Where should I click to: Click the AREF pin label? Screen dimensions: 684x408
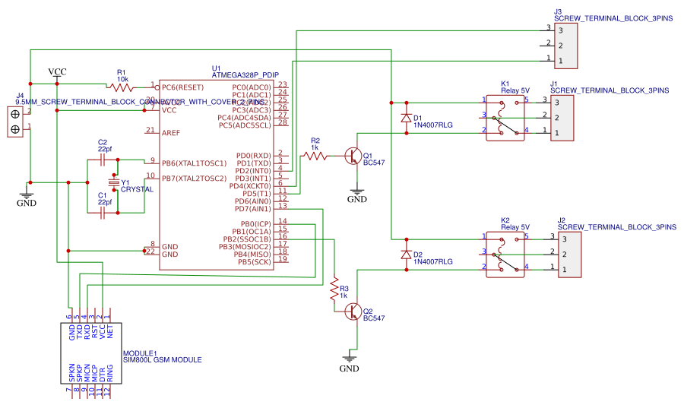(170, 133)
